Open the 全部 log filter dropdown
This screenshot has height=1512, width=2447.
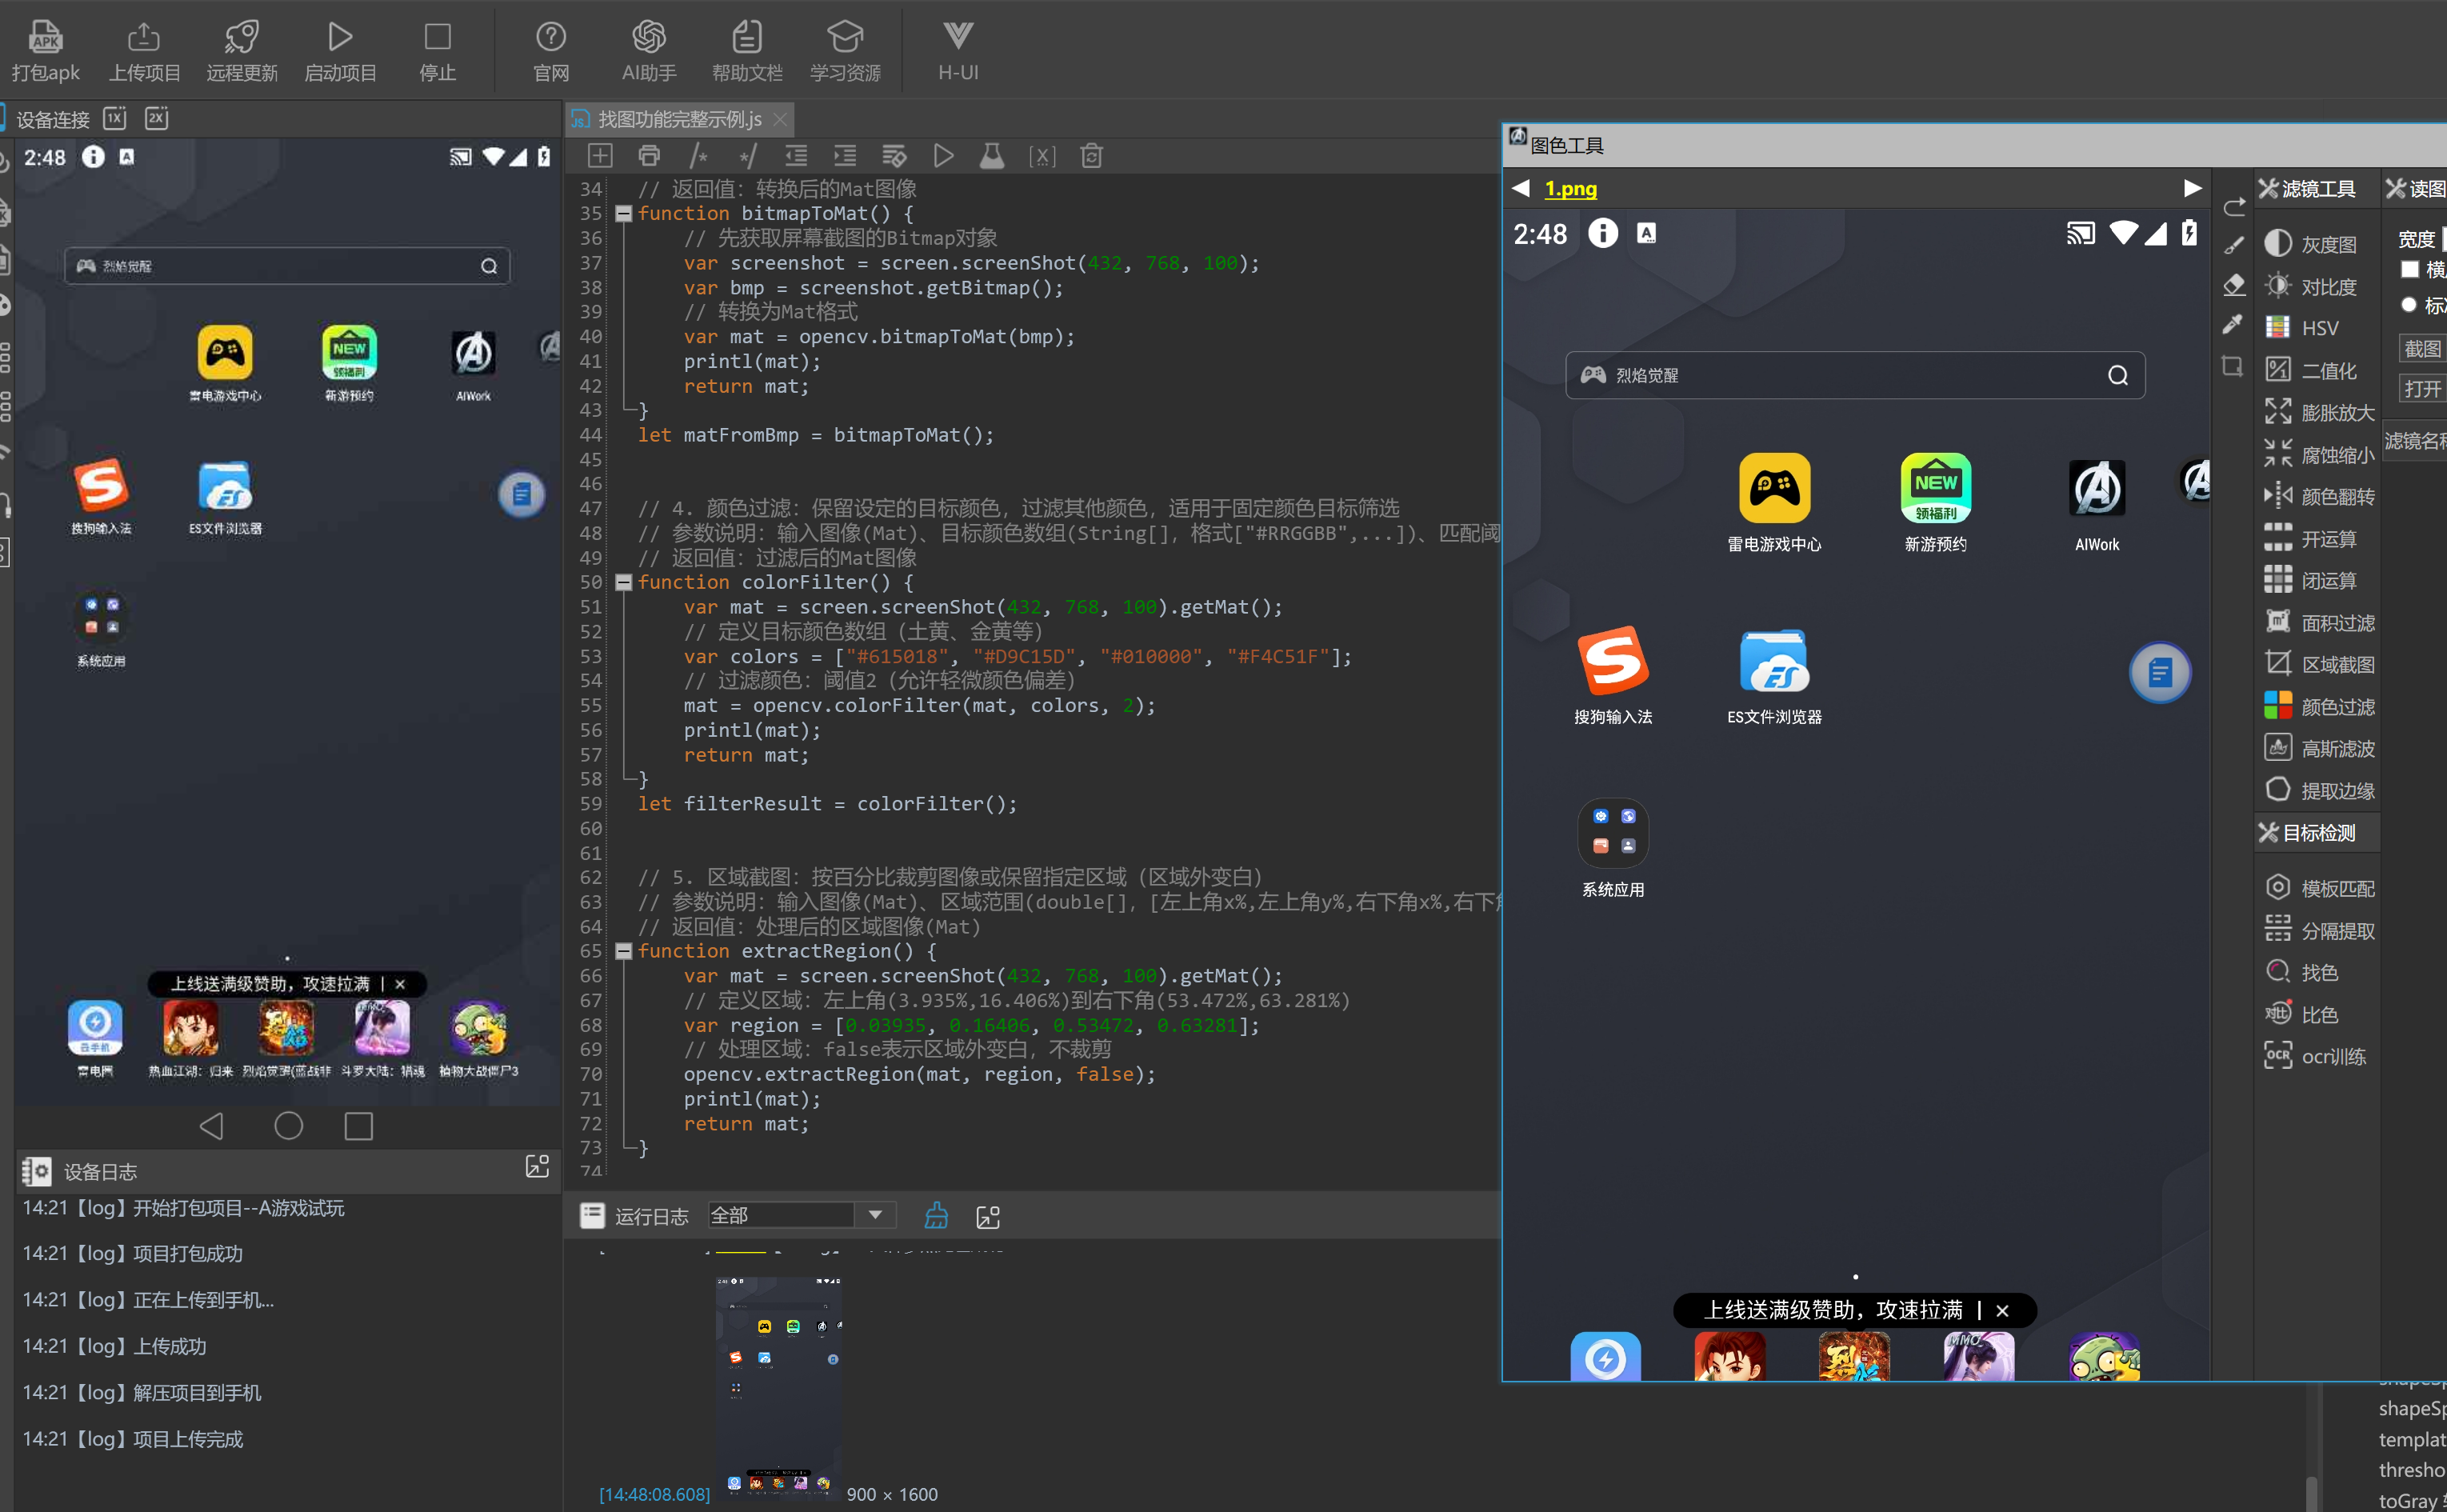(874, 1215)
